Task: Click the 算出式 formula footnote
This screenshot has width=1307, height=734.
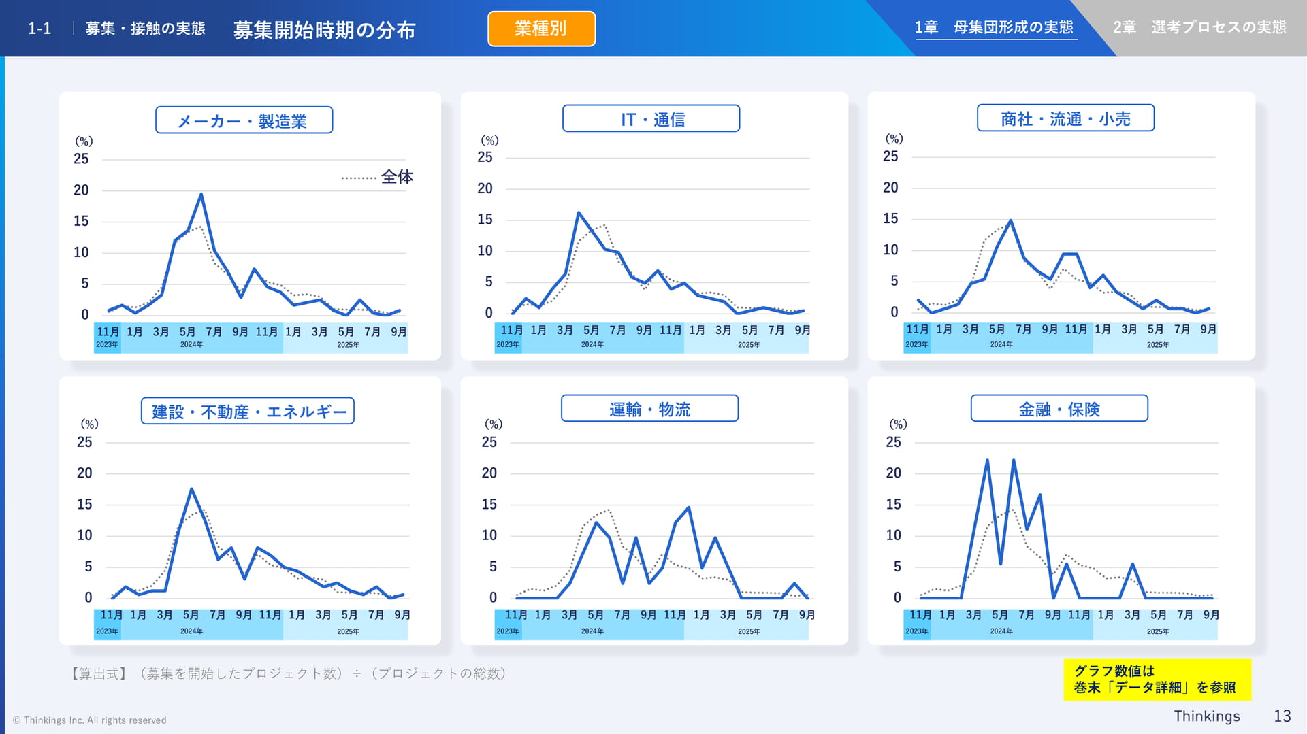Action: coord(289,673)
